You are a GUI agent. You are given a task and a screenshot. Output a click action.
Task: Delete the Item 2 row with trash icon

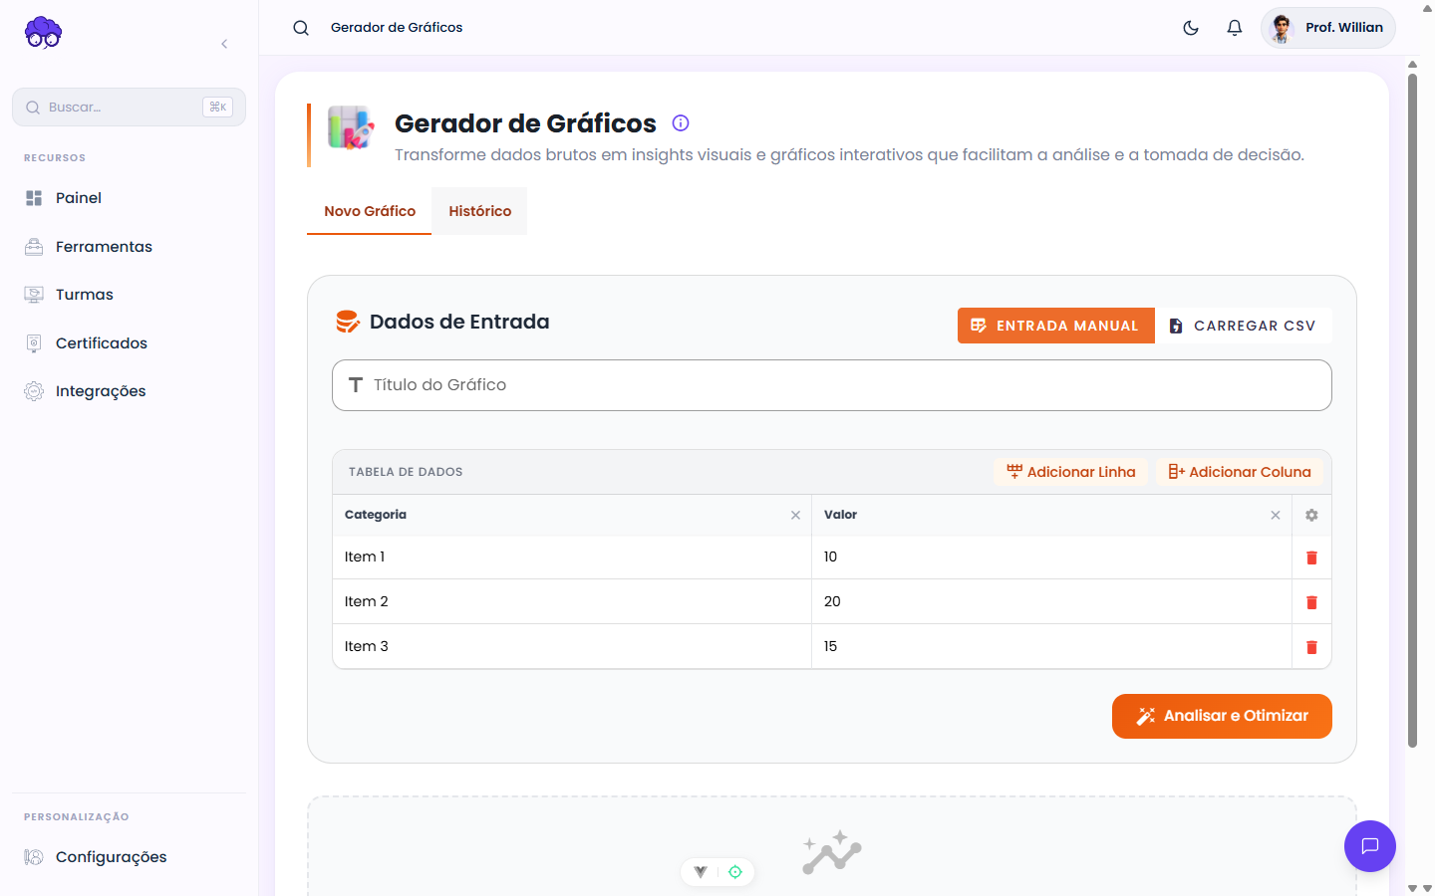pyautogui.click(x=1311, y=602)
